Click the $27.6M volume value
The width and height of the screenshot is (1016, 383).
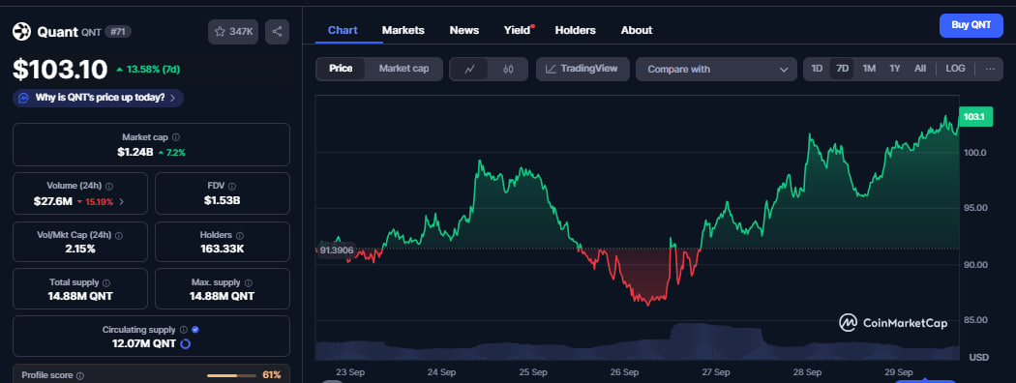pyautogui.click(x=53, y=201)
